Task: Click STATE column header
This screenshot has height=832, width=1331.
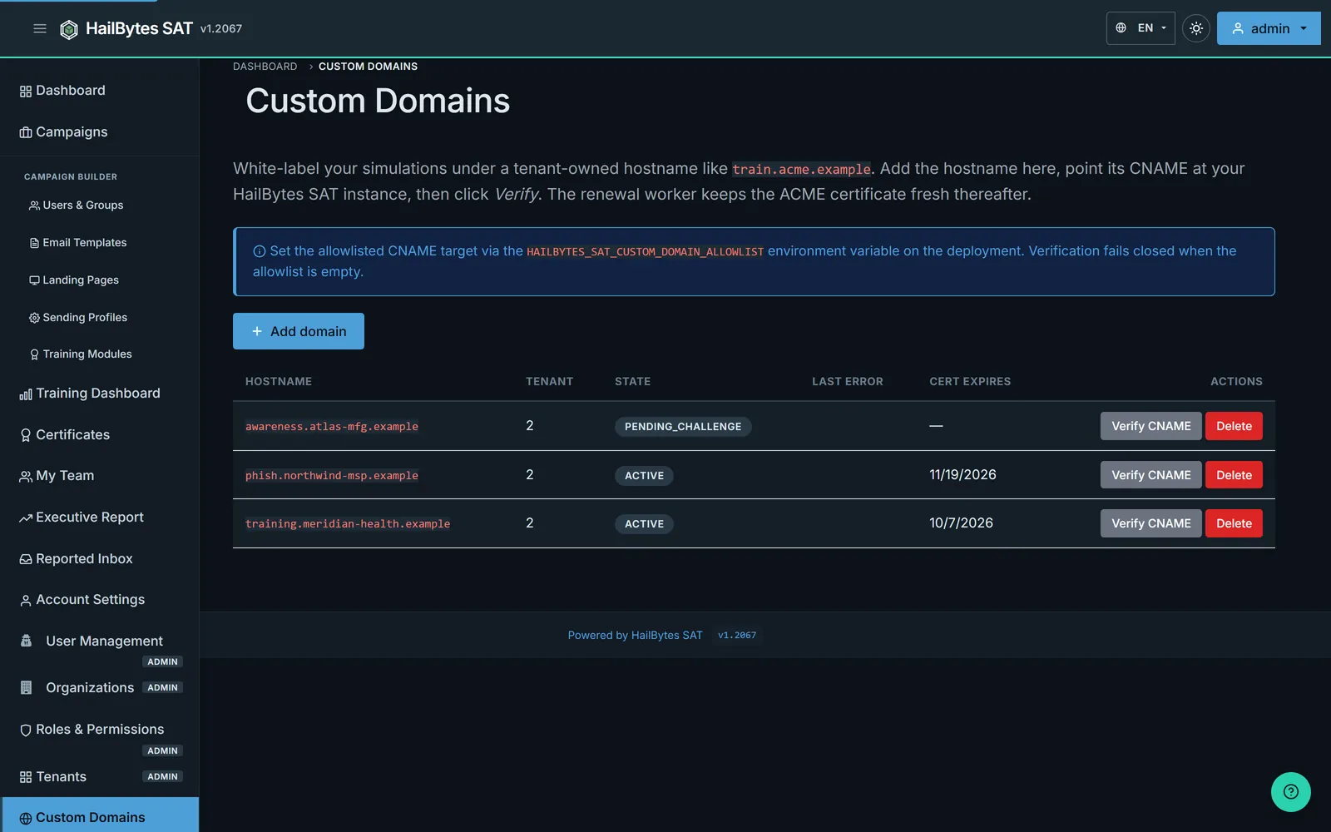Action: [x=633, y=382]
